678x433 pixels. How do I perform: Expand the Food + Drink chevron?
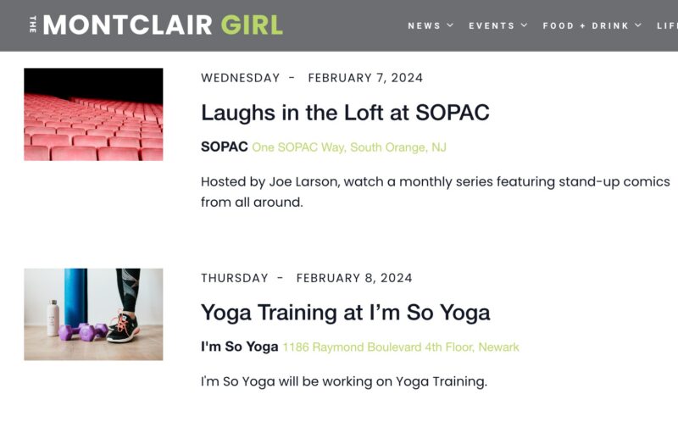click(x=638, y=25)
